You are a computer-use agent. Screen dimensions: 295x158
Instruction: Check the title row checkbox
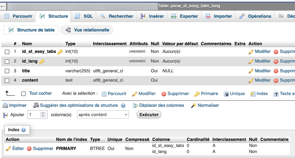pyautogui.click(x=7, y=71)
